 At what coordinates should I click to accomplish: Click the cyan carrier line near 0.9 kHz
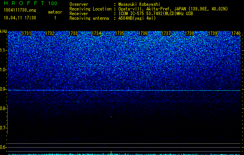click(124, 90)
